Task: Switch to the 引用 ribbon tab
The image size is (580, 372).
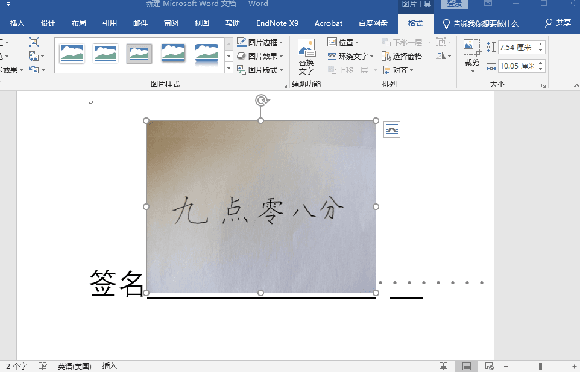Action: pos(110,23)
